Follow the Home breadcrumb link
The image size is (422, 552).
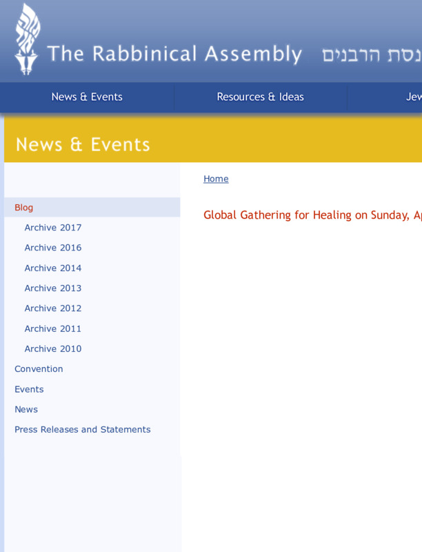pyautogui.click(x=216, y=179)
